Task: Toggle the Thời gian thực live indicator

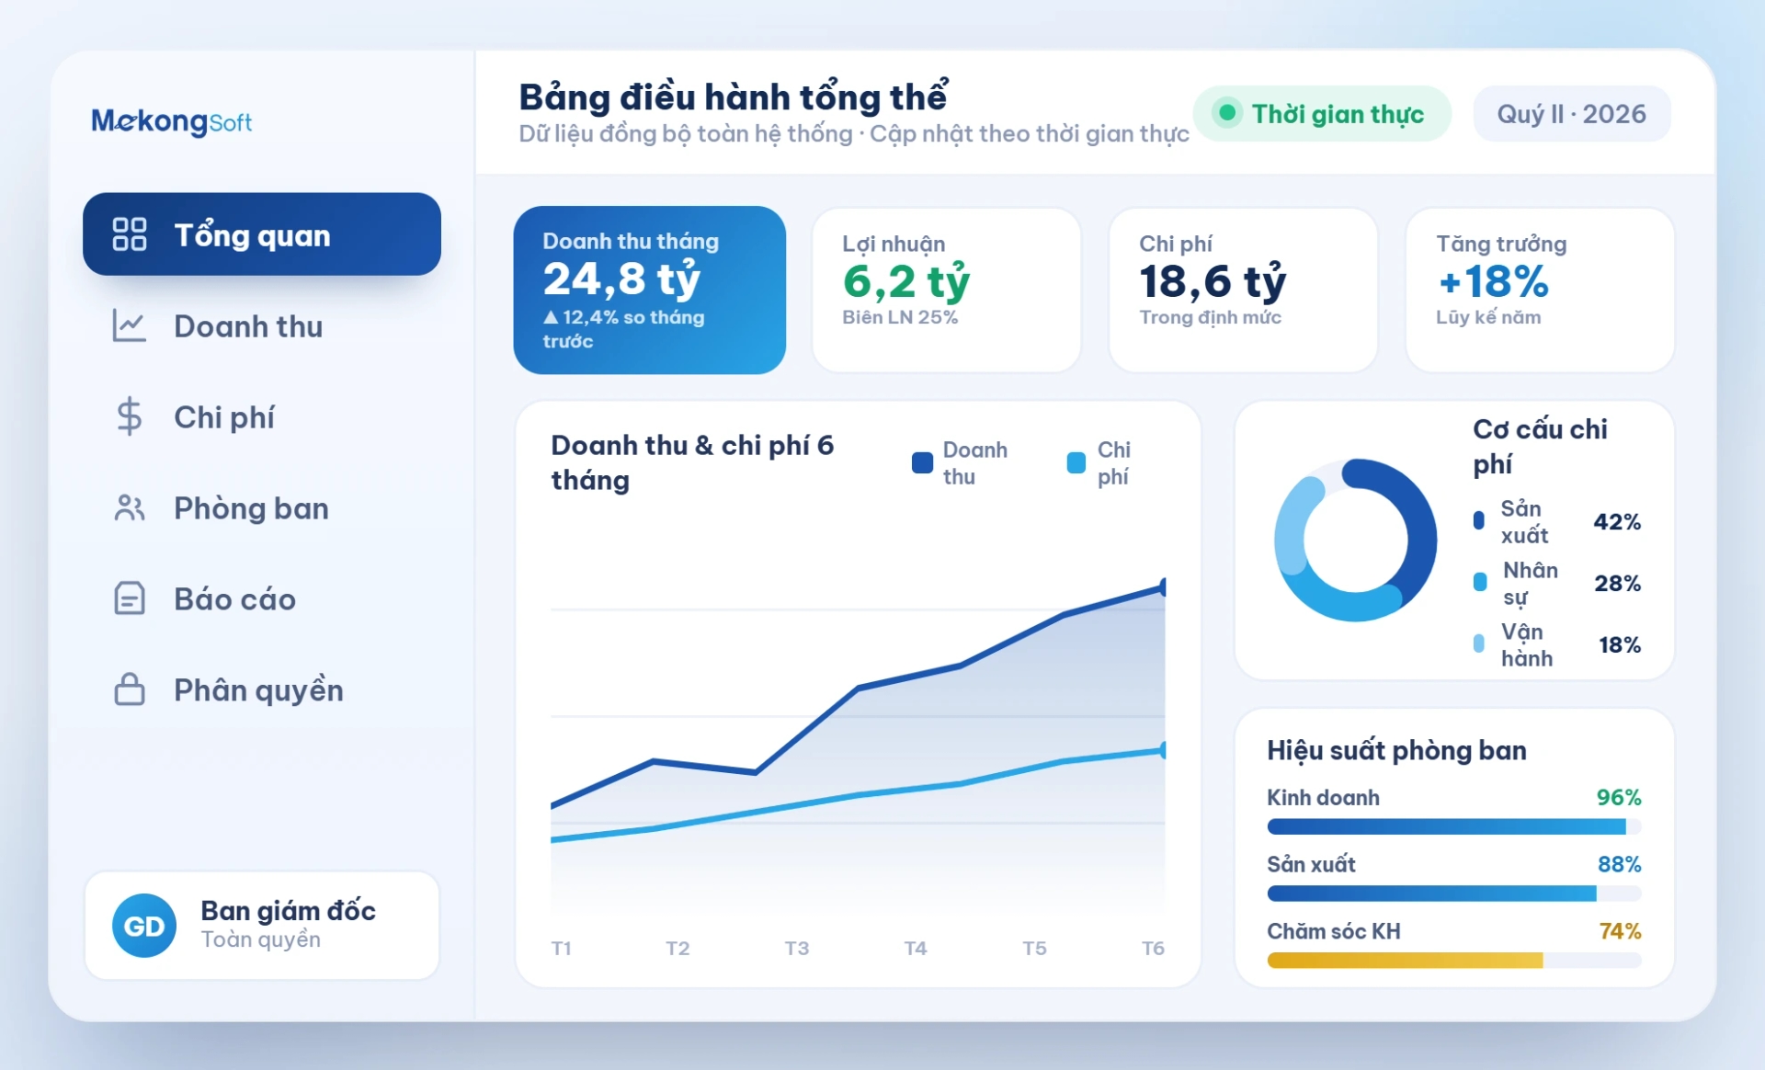Action: point(1322,114)
